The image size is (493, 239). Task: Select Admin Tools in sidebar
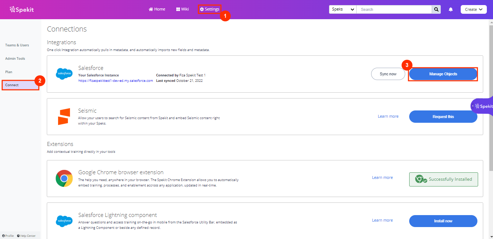pos(15,59)
